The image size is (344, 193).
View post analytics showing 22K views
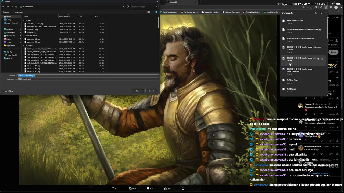coord(167,188)
